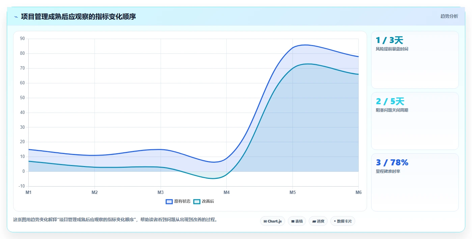Click the -10 y-axis tick label
This screenshot has width=472, height=239.
(22, 186)
